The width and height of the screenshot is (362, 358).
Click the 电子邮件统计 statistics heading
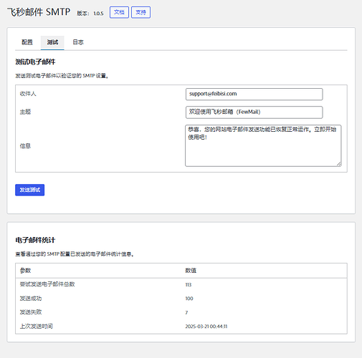click(x=35, y=240)
